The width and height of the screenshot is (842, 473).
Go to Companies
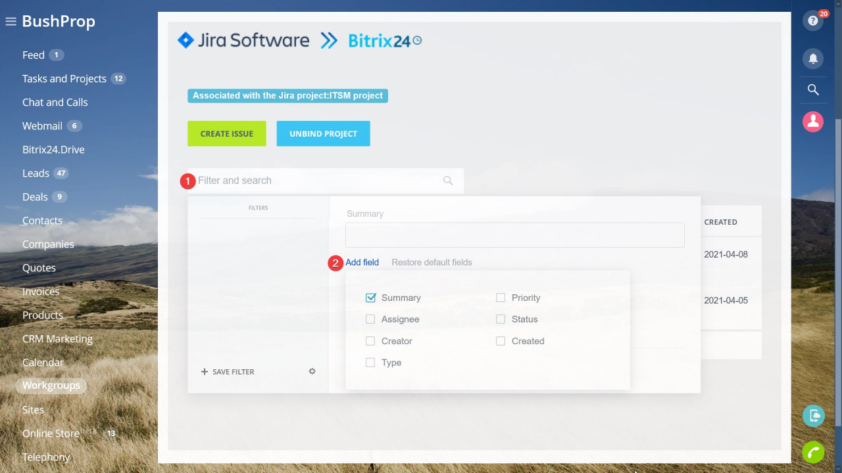pos(48,244)
